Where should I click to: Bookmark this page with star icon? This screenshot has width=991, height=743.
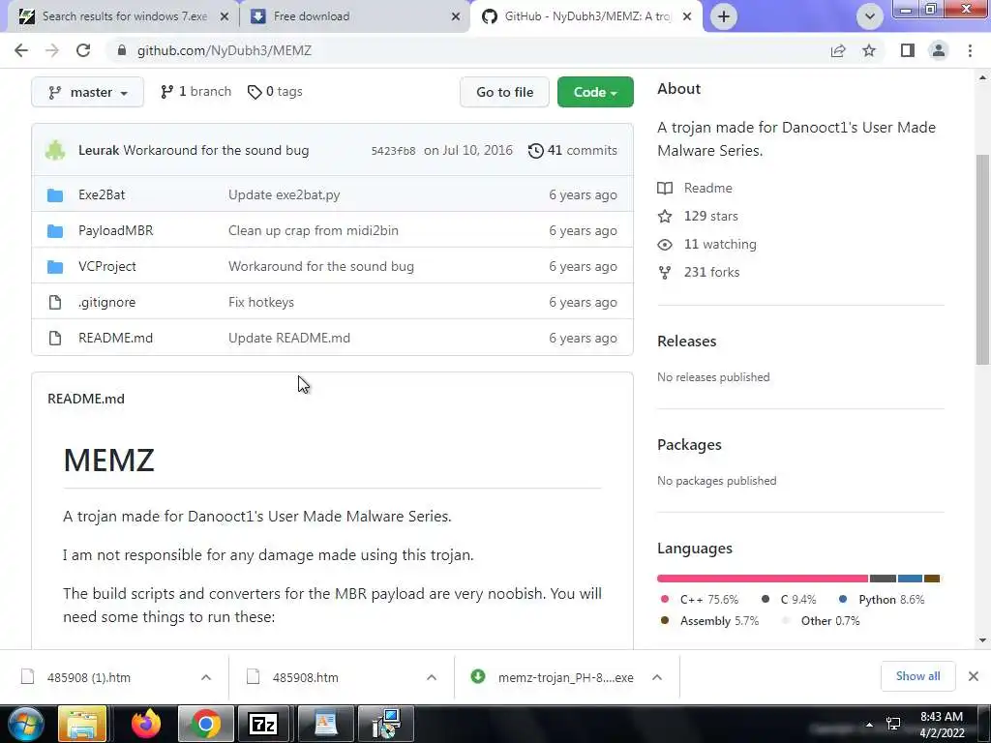pos(869,50)
